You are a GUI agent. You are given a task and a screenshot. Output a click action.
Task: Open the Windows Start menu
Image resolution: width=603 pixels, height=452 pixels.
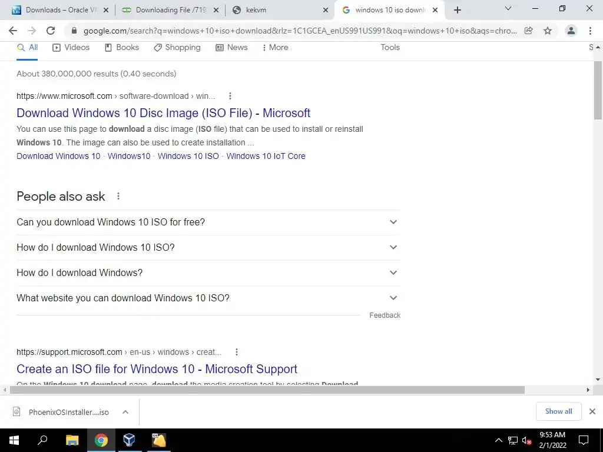(x=14, y=440)
